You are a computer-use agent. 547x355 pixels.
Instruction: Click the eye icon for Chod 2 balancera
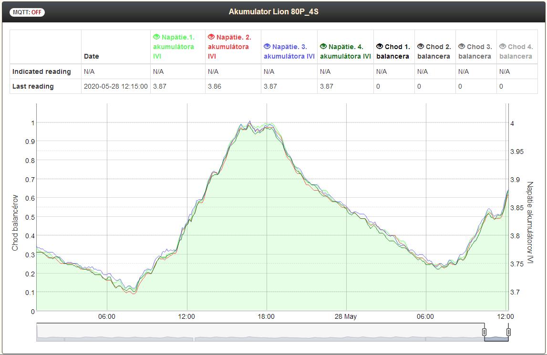421,47
